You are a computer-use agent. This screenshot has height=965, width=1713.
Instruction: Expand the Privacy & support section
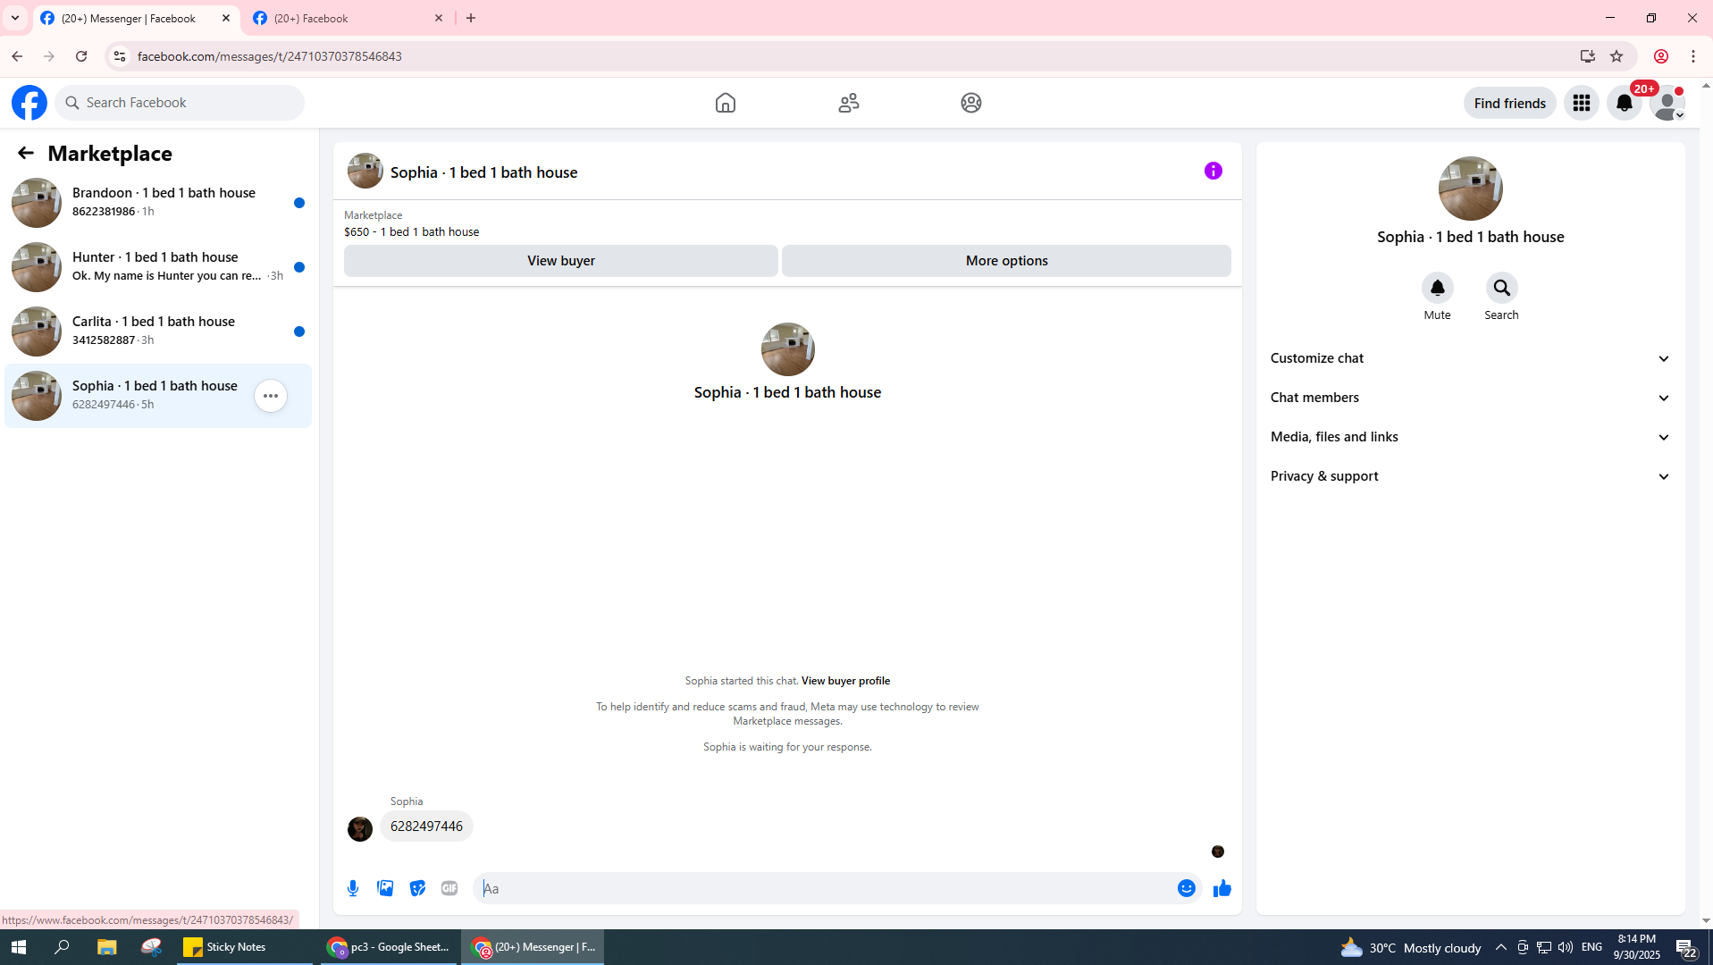tap(1470, 476)
